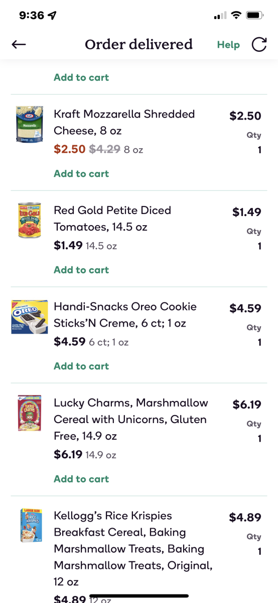Tap the Red Gold tomatoes can image
Image resolution: width=278 pixels, height=603 pixels.
29,220
